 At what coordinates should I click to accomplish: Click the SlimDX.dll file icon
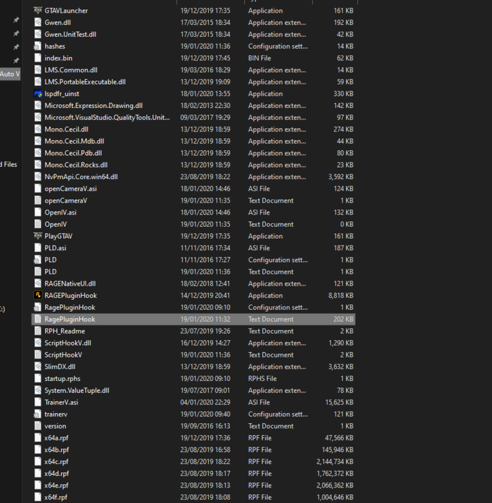(x=38, y=367)
